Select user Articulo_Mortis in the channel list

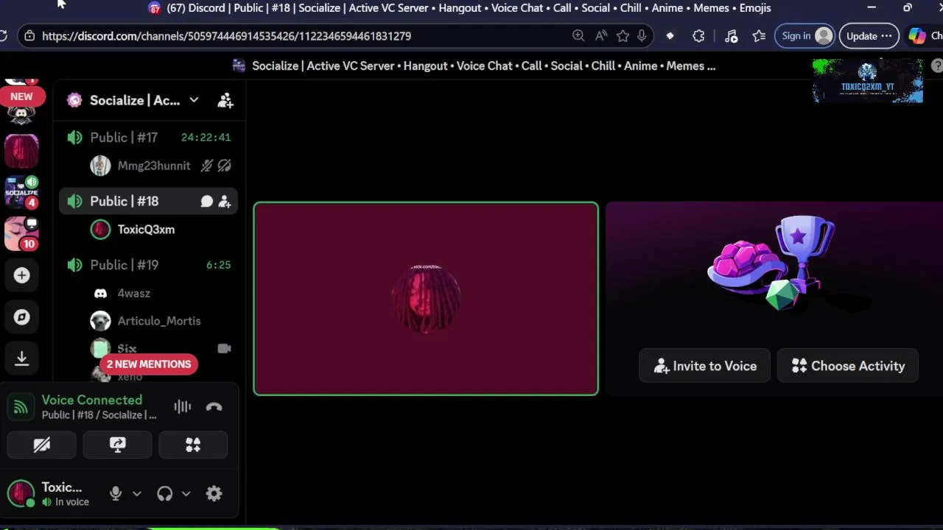click(159, 321)
